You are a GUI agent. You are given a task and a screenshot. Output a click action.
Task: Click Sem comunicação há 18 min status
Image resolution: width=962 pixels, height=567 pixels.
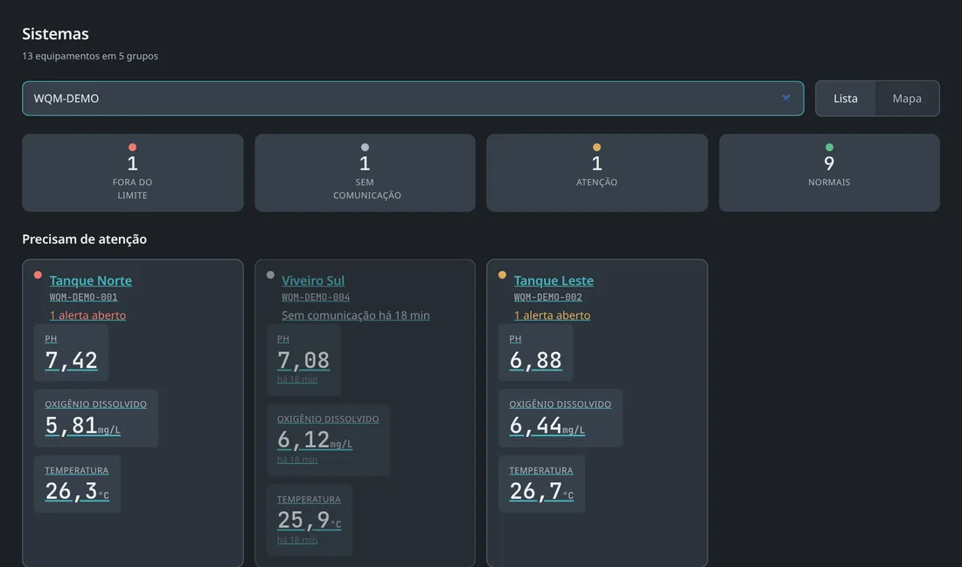356,315
